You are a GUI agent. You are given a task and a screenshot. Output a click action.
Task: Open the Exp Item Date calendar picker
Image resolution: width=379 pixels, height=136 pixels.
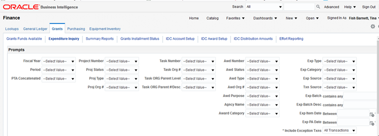pos(372,114)
